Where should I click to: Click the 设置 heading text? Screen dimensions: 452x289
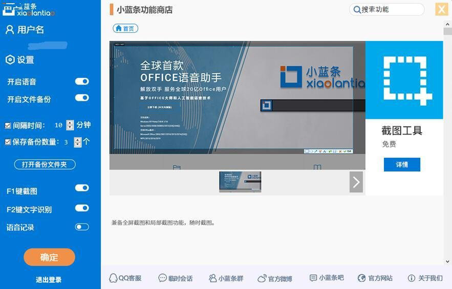(26, 60)
